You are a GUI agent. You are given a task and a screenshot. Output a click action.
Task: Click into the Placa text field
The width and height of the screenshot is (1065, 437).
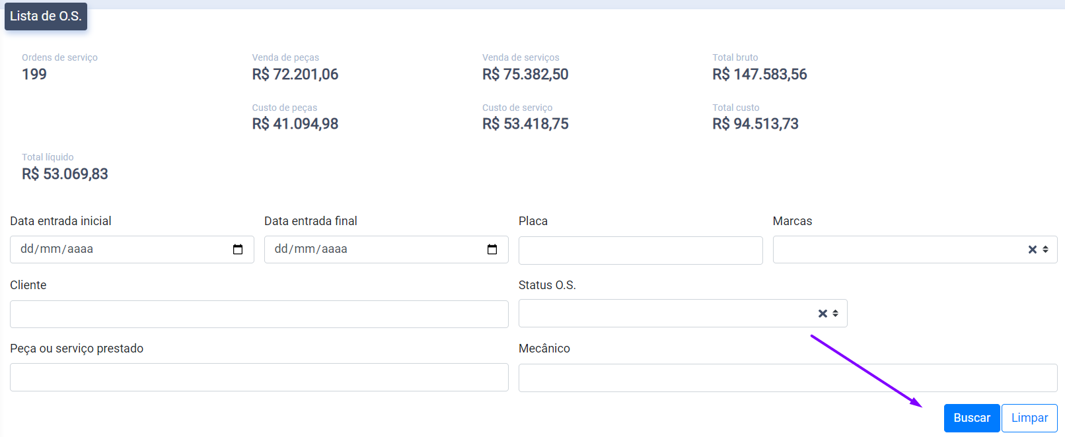pyautogui.click(x=640, y=251)
